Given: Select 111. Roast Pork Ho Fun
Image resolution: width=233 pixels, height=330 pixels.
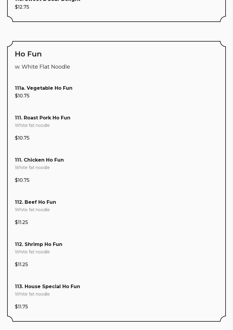Looking at the screenshot, I should click(42, 118).
